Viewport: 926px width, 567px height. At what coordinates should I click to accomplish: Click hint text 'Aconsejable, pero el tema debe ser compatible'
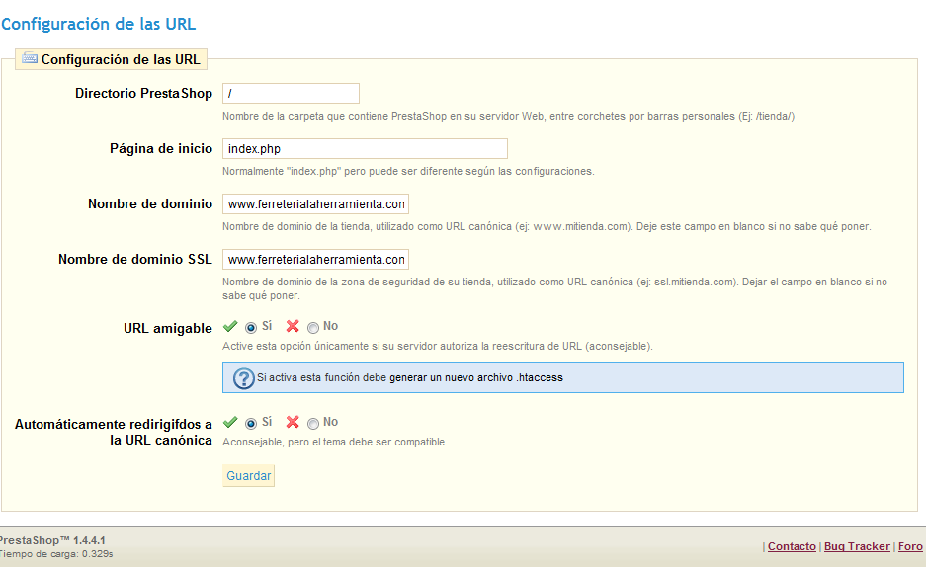pyautogui.click(x=334, y=442)
